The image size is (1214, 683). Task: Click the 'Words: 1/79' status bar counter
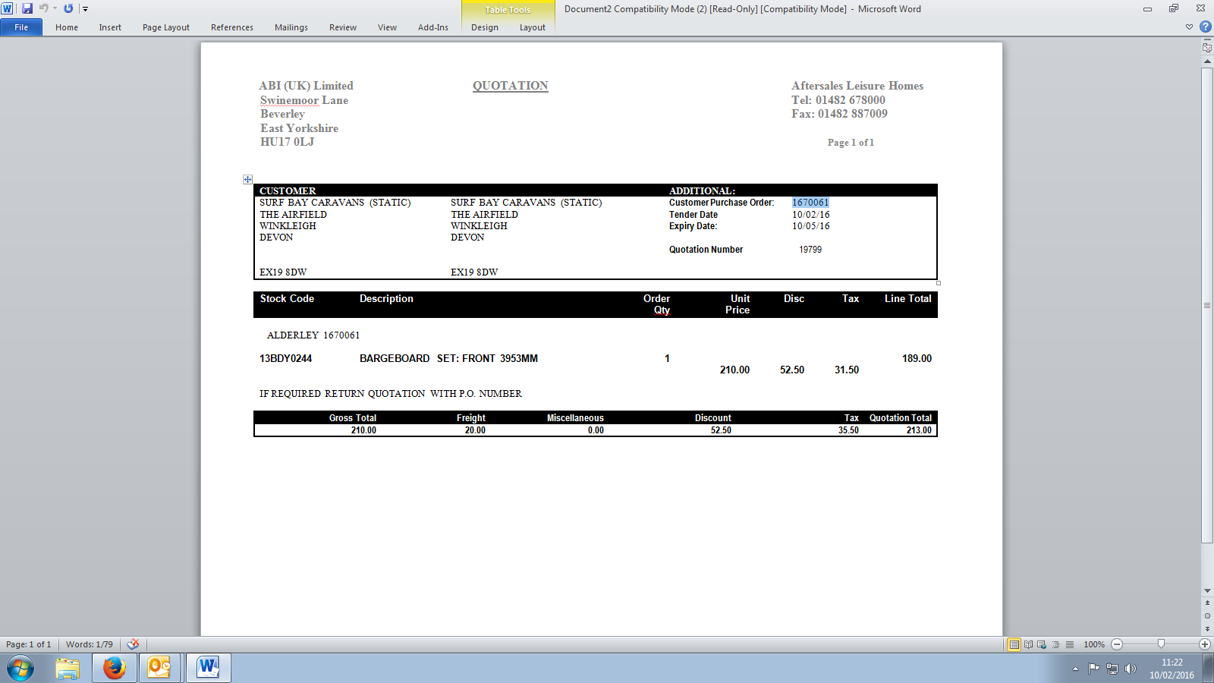tap(90, 644)
